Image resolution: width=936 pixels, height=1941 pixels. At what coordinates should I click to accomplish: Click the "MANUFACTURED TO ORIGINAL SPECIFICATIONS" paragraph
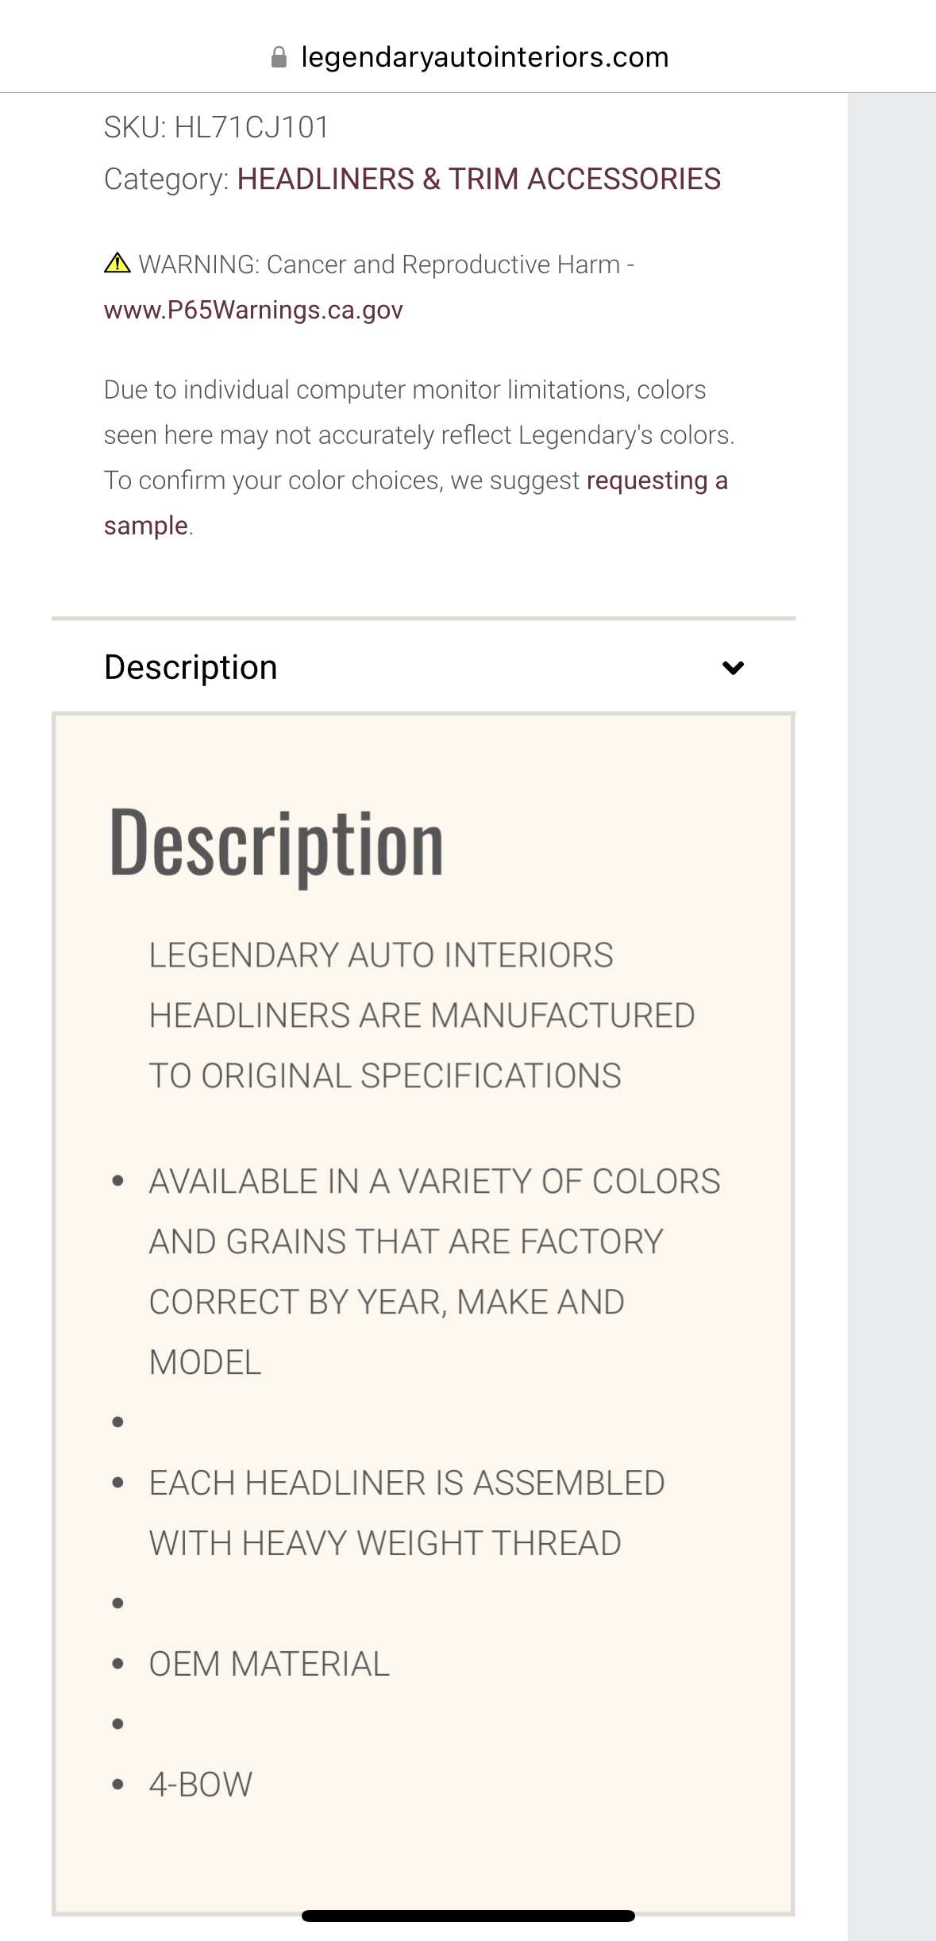[x=421, y=1016]
